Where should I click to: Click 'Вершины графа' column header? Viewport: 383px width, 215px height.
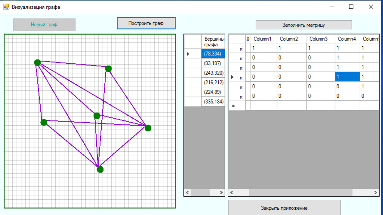pyautogui.click(x=214, y=42)
